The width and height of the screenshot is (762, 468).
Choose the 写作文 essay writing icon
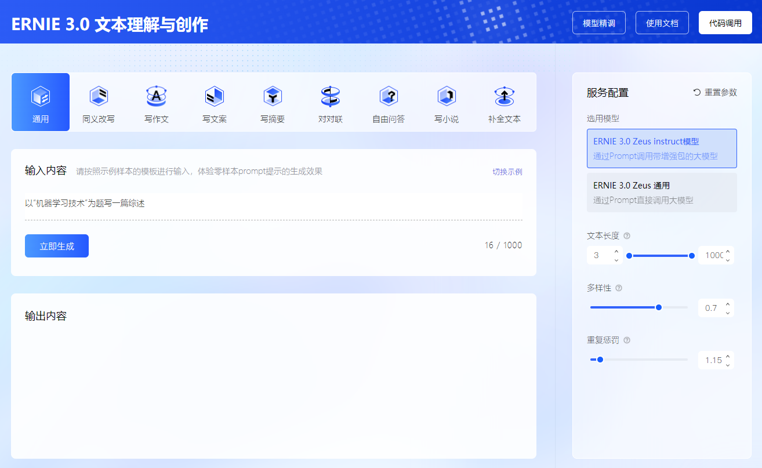coord(157,96)
